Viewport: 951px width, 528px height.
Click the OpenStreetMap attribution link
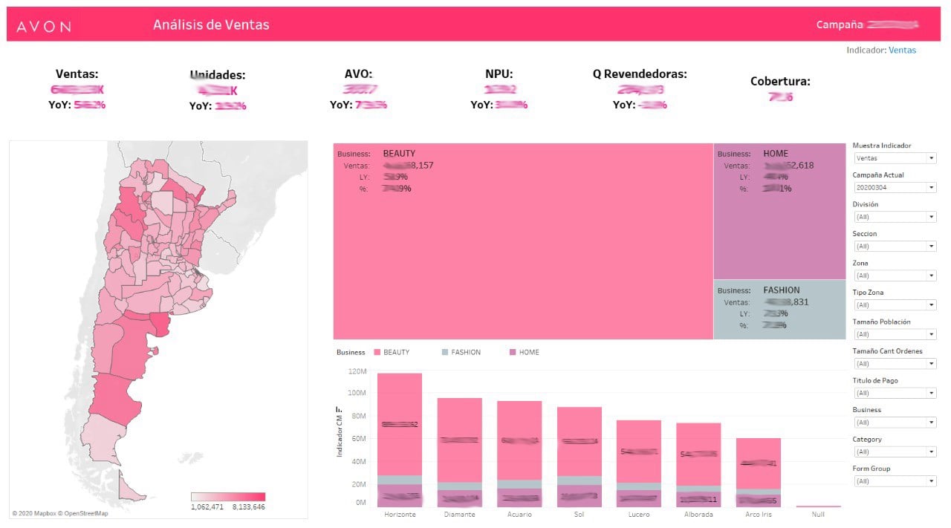click(83, 513)
